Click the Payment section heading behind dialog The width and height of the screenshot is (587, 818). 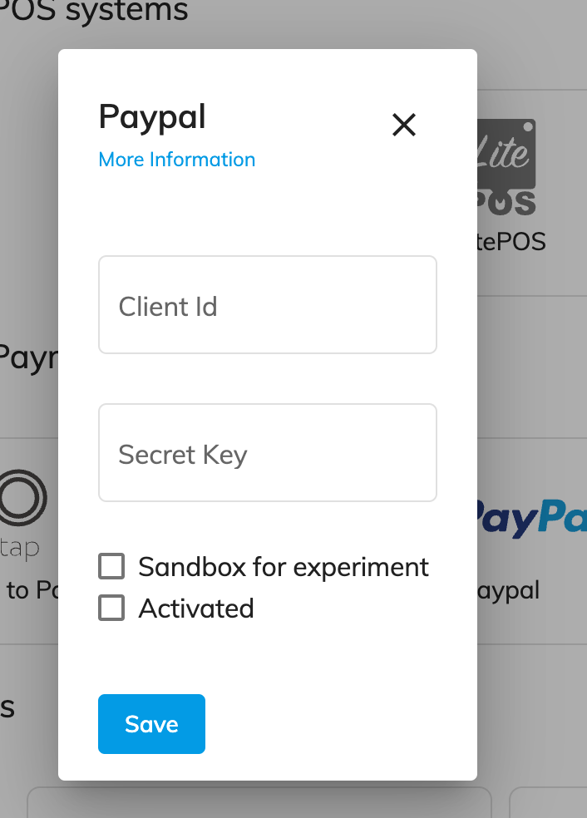point(29,359)
